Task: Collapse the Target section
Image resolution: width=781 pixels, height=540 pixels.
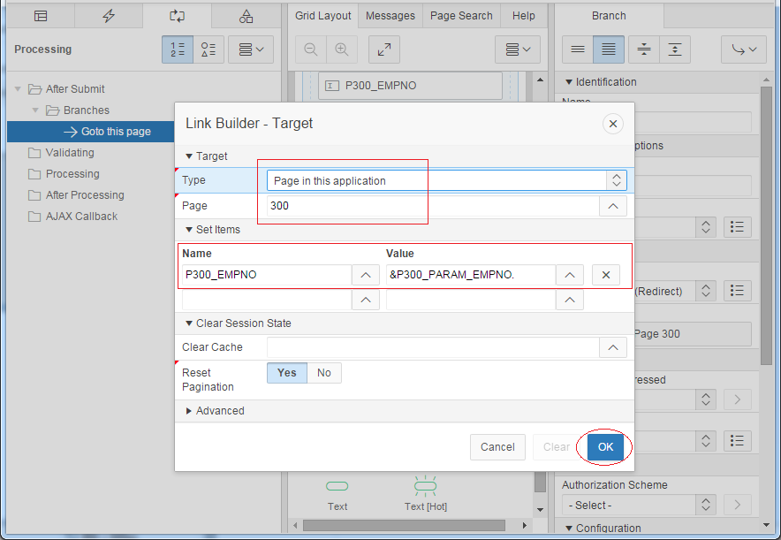Action: click(189, 156)
